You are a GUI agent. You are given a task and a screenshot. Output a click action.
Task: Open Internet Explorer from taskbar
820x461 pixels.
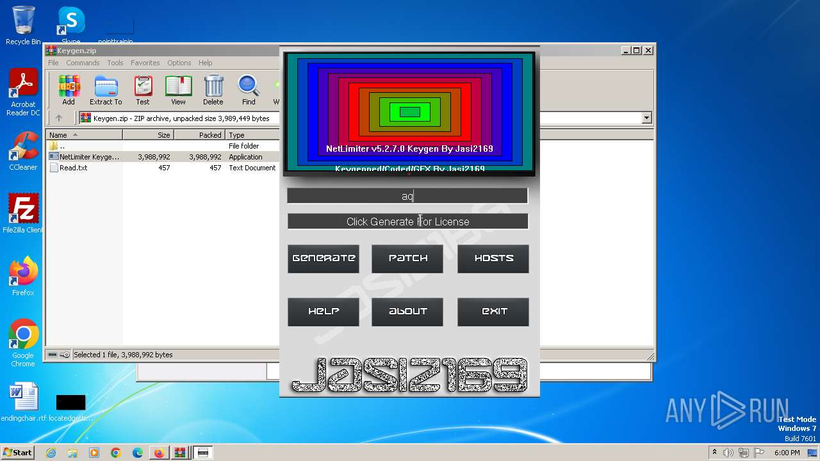click(x=51, y=453)
